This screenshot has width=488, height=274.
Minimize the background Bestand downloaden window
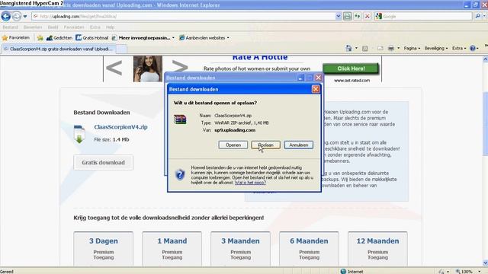[x=300, y=78]
